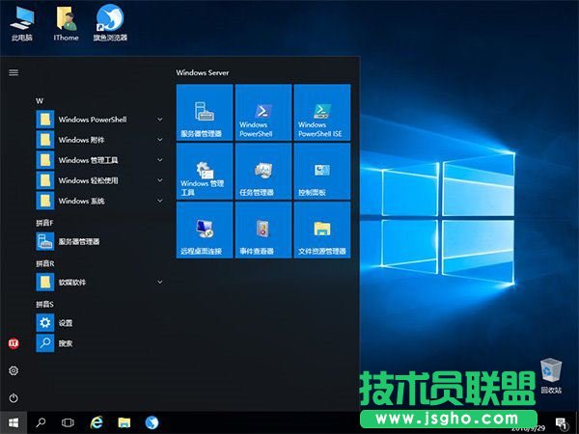
Task: Open taskbar search magnifier
Action: pos(41,422)
